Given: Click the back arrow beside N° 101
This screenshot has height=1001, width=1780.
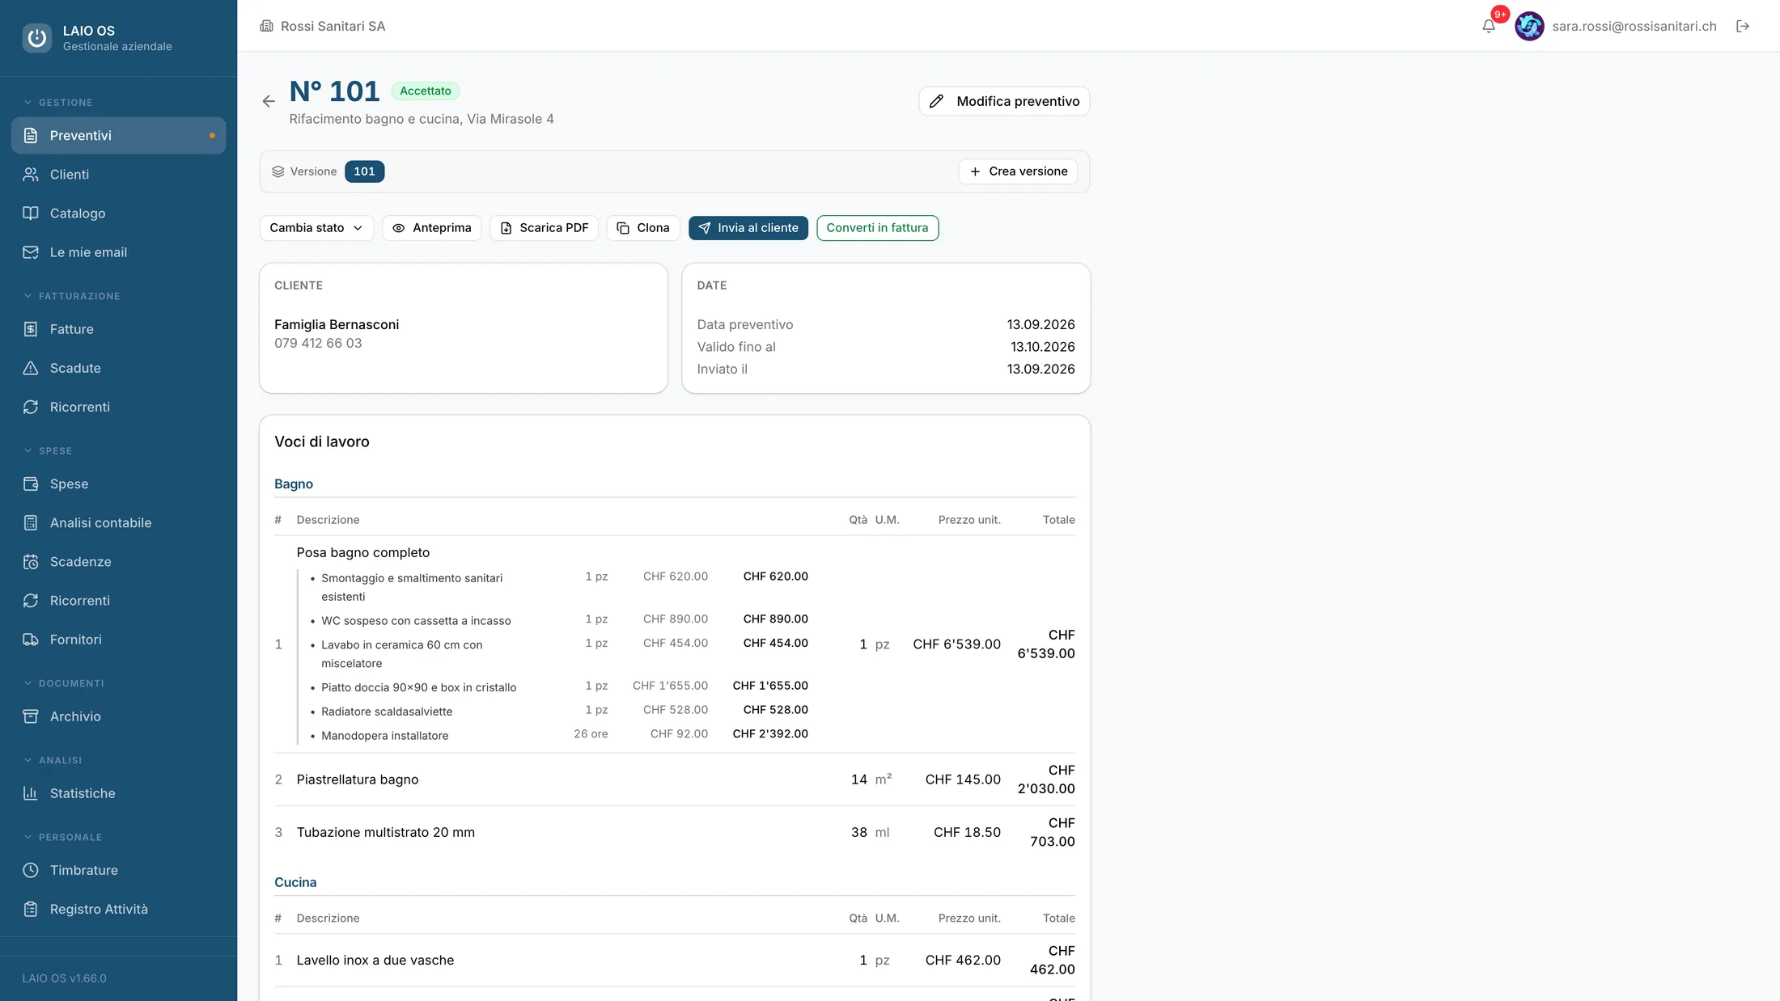Looking at the screenshot, I should [269, 101].
